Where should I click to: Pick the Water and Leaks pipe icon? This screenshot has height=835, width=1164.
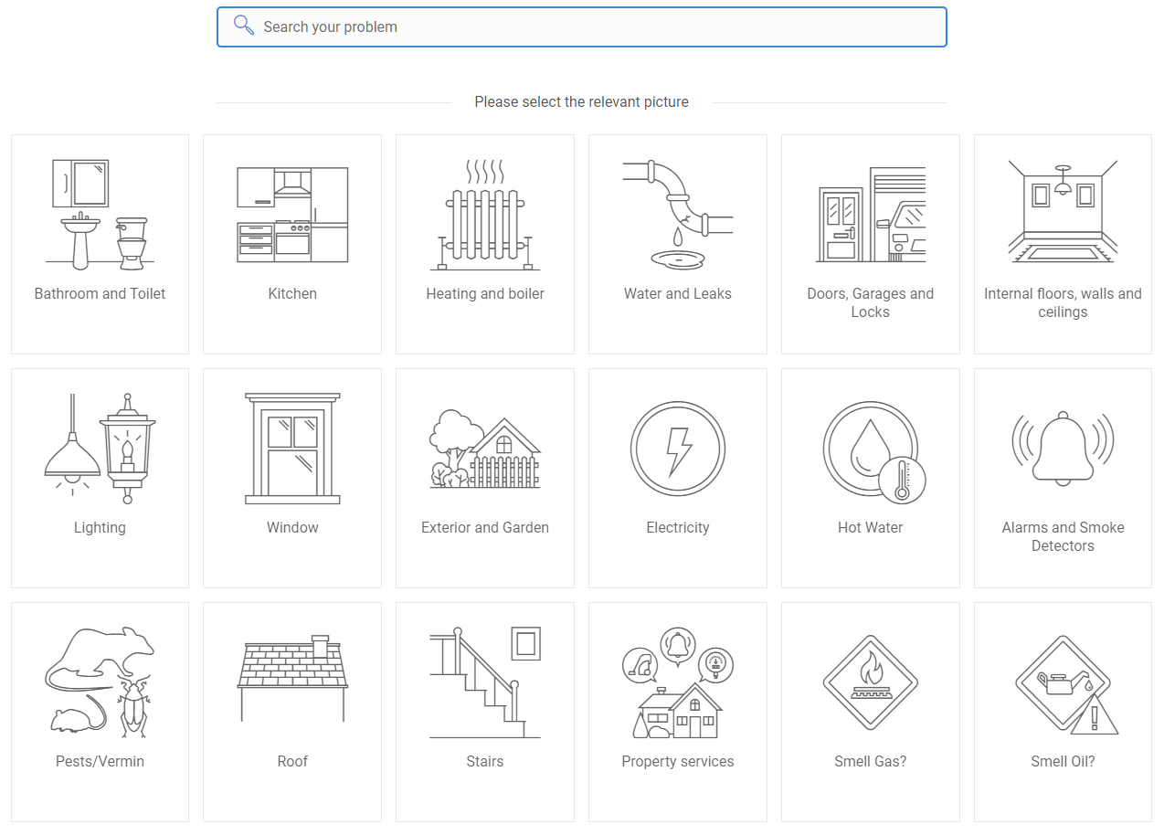(x=678, y=216)
